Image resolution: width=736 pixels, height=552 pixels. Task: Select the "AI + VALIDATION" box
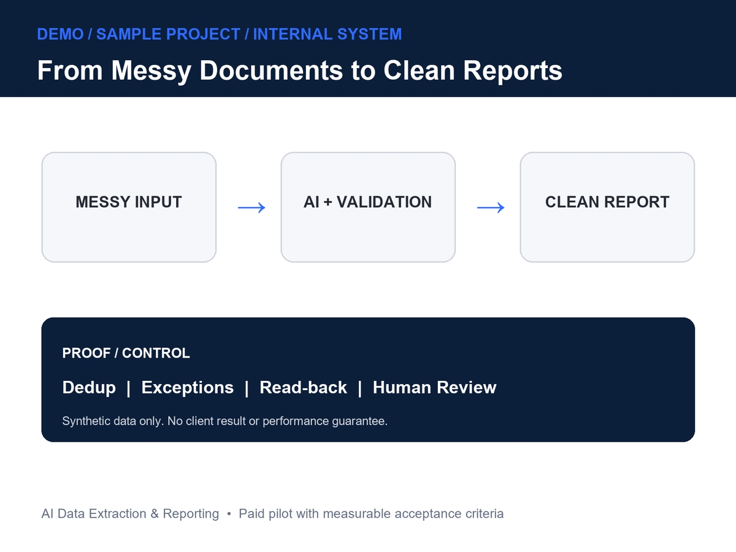point(368,207)
